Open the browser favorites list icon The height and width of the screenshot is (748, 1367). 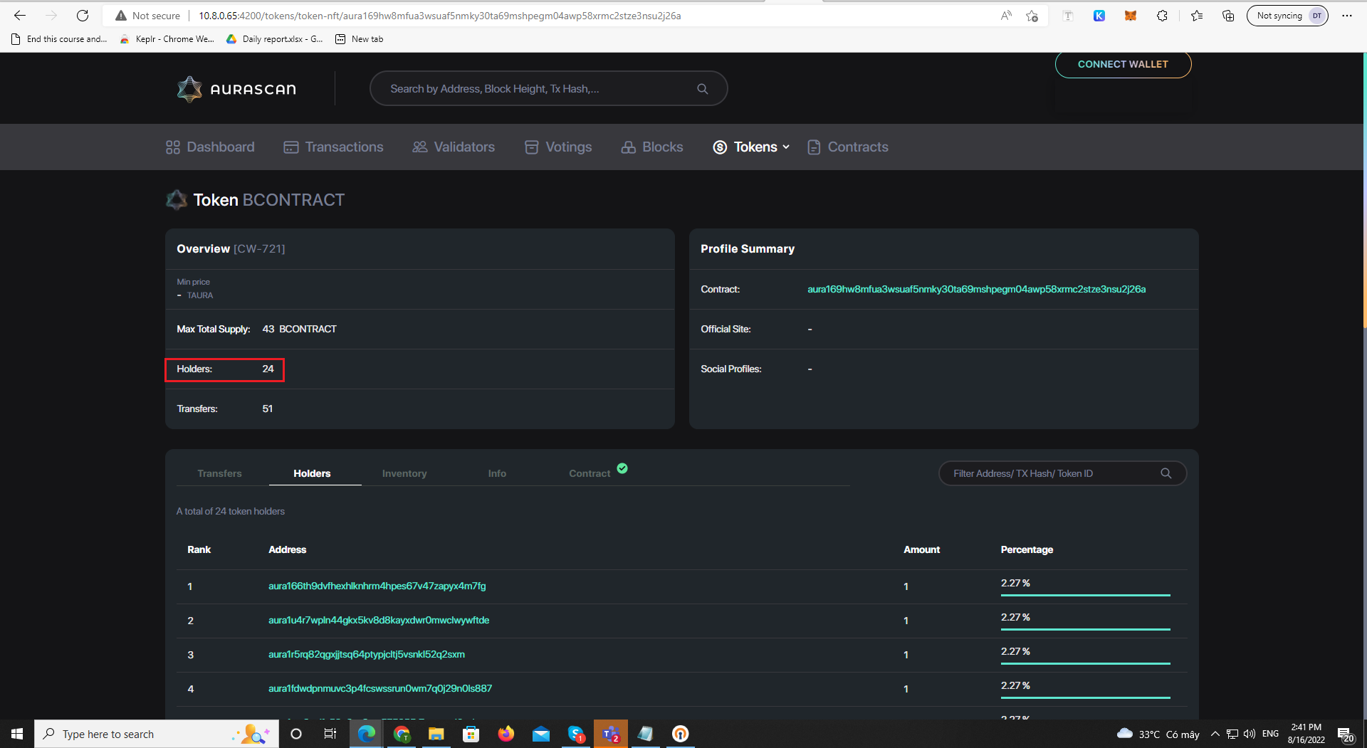click(x=1197, y=16)
